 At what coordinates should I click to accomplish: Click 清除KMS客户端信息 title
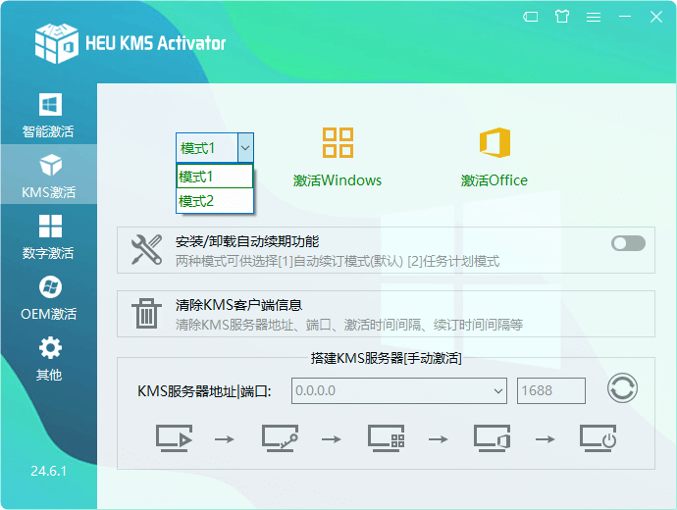(x=238, y=305)
